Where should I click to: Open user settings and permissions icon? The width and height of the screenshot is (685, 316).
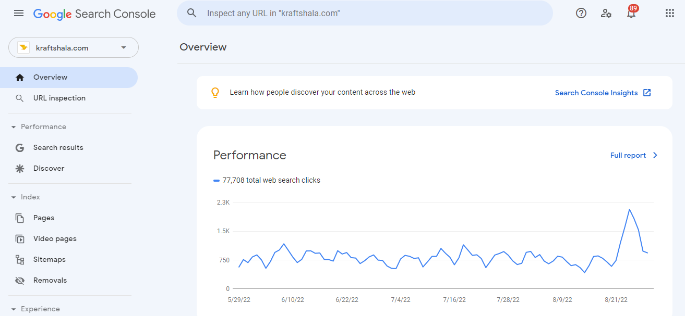point(606,13)
